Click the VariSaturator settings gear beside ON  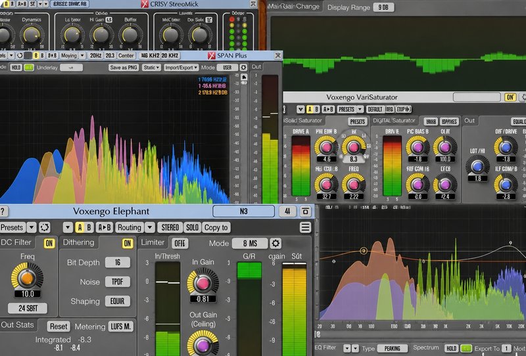click(x=523, y=97)
